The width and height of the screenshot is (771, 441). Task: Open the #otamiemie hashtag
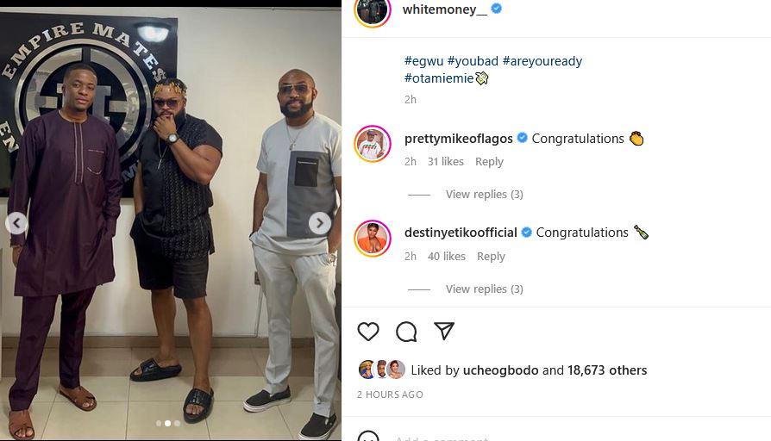point(439,78)
